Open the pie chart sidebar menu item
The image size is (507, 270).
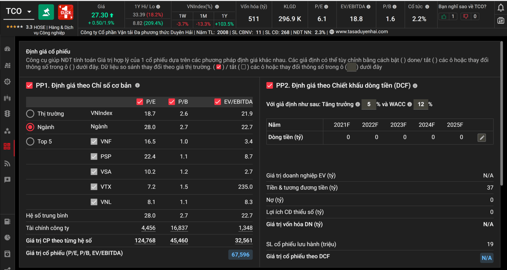7,237
